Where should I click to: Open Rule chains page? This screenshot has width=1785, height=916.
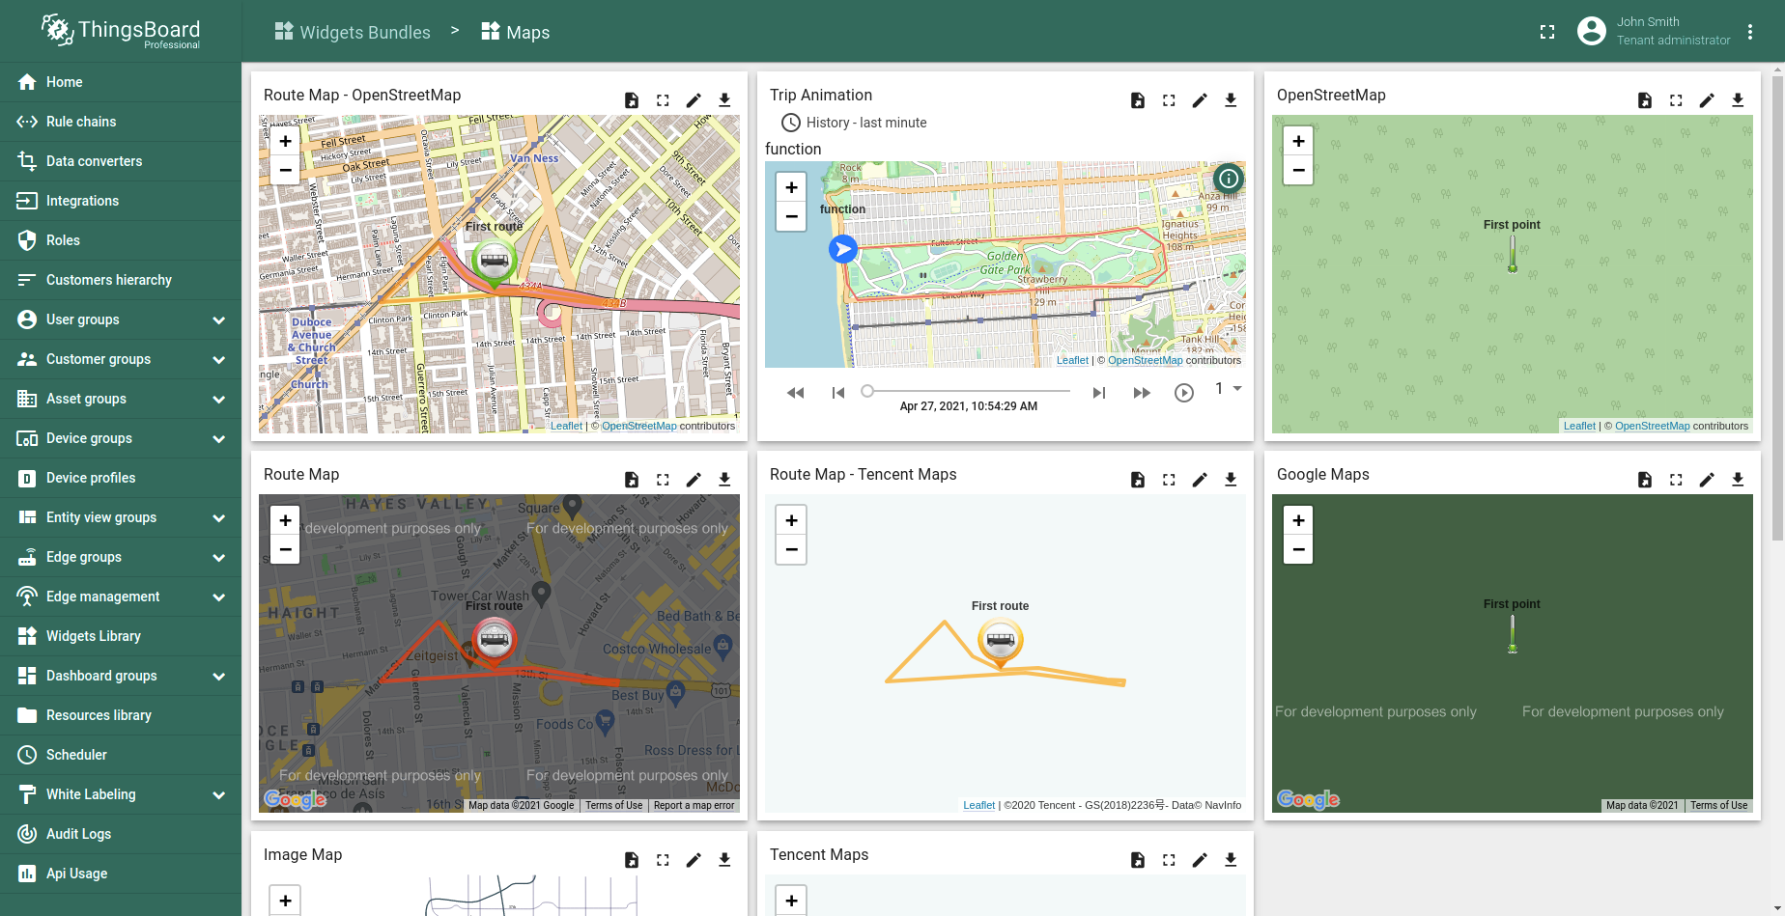point(121,122)
